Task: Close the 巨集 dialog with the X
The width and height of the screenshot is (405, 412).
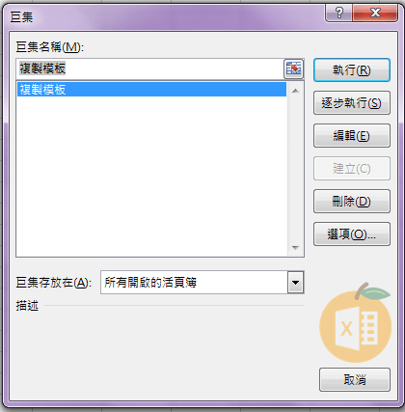Action: click(x=375, y=14)
